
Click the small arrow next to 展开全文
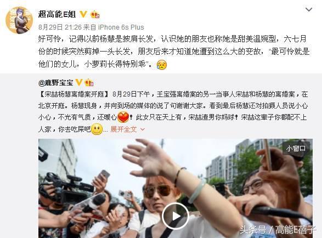[143, 129]
